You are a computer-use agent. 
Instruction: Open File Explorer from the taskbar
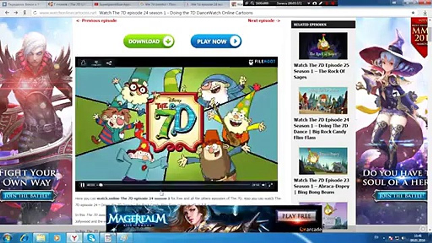point(40,238)
